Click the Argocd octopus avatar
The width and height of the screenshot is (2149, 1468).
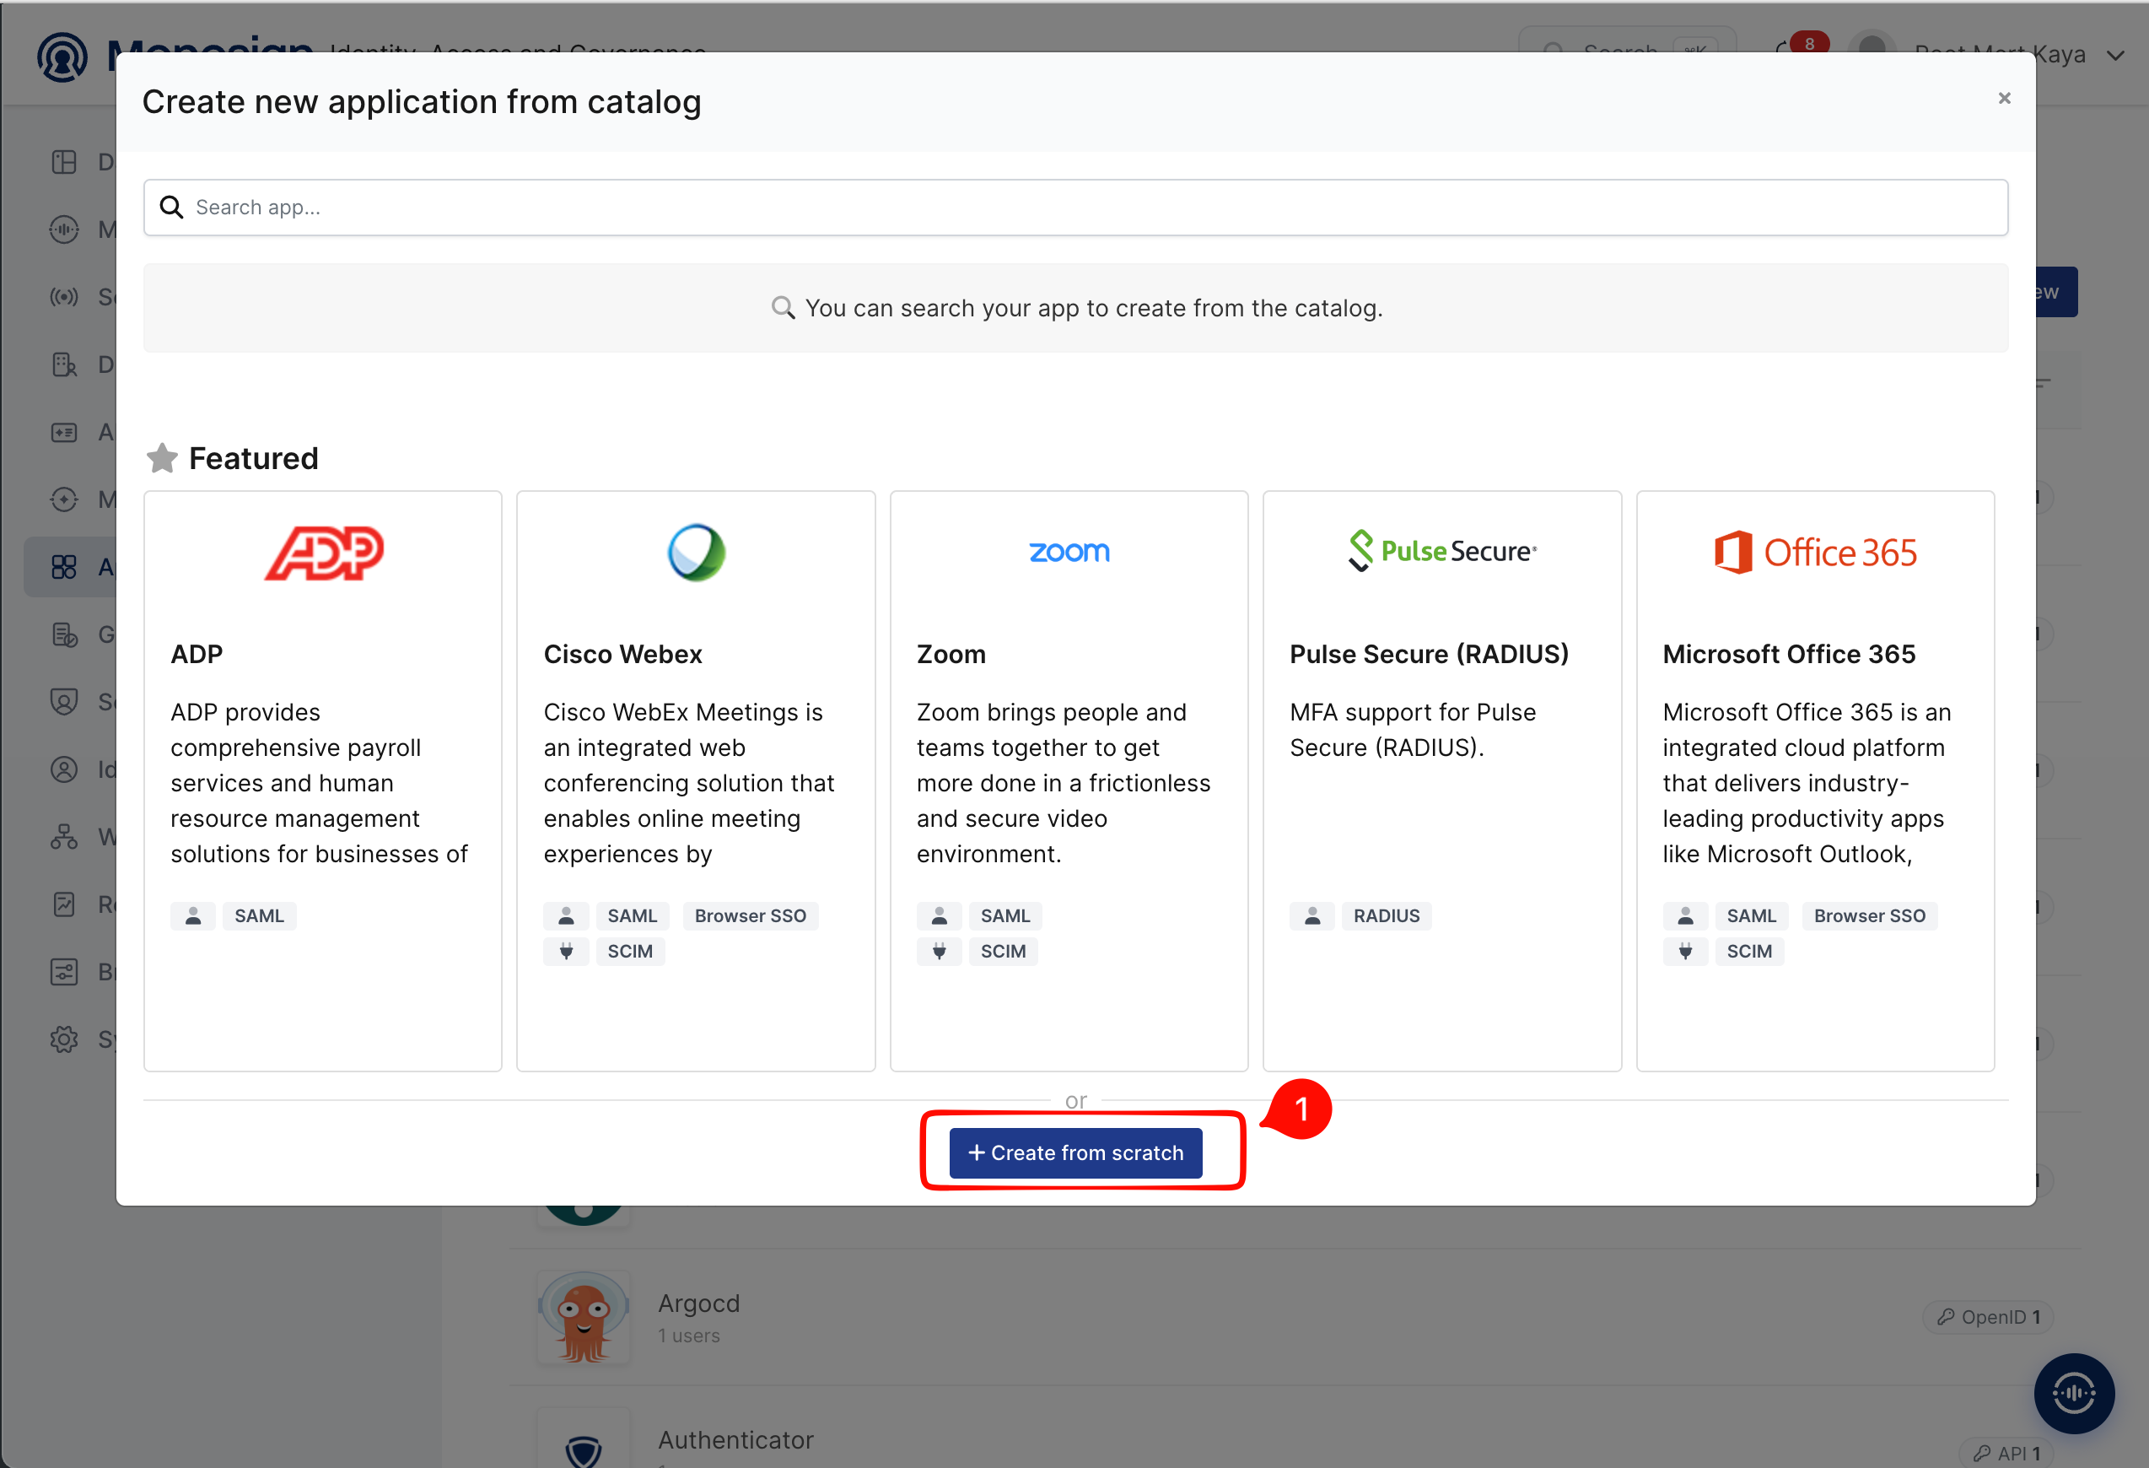584,1317
